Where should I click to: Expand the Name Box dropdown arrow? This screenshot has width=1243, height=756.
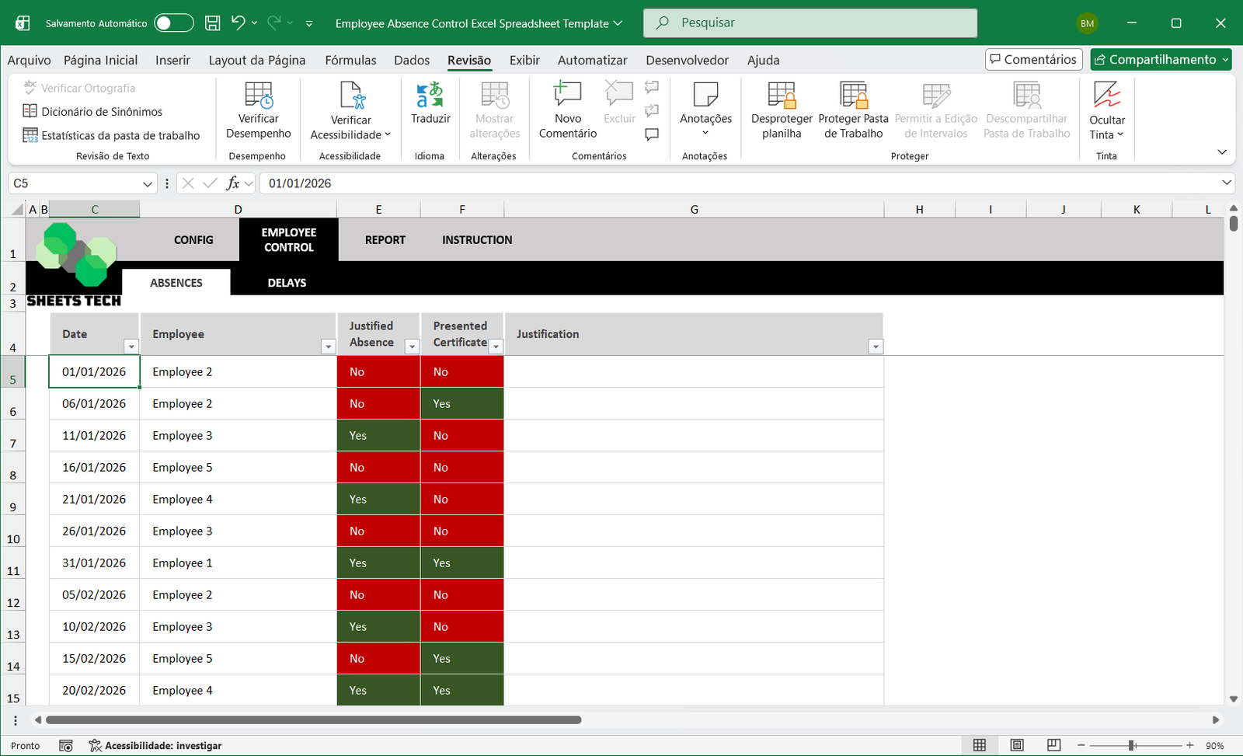(148, 183)
